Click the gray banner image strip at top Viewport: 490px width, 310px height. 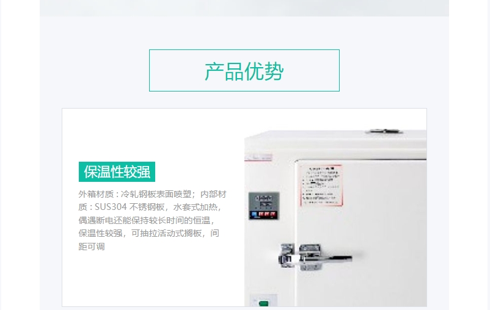point(244,8)
